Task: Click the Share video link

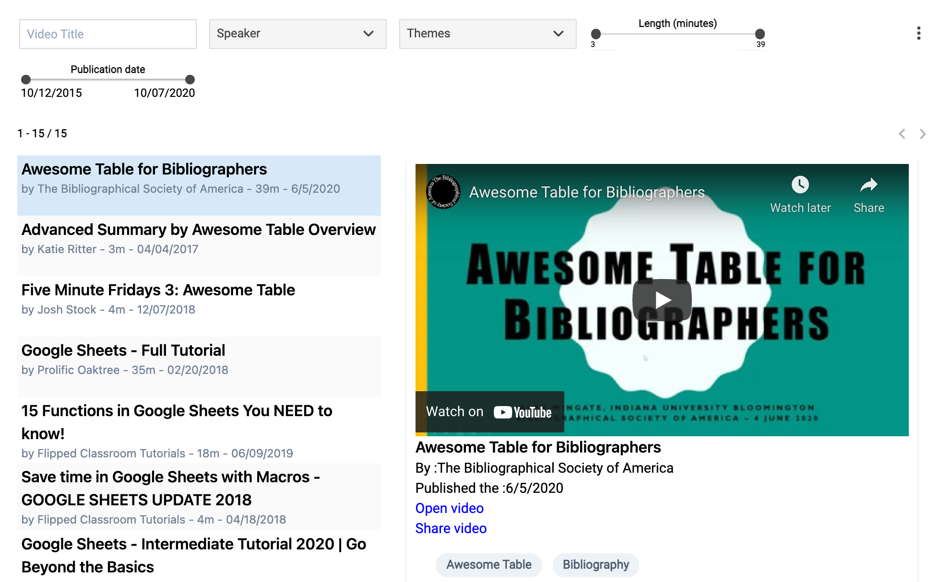Action: click(x=451, y=528)
